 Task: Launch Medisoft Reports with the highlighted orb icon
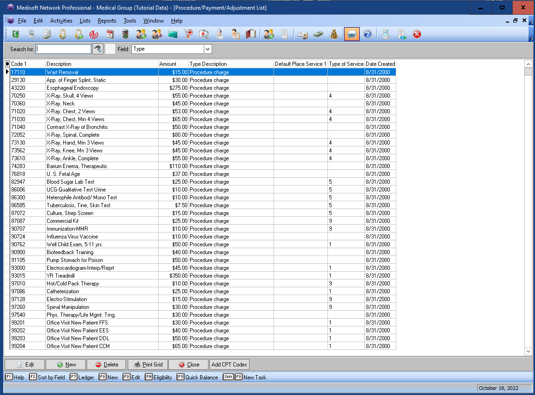coord(351,34)
